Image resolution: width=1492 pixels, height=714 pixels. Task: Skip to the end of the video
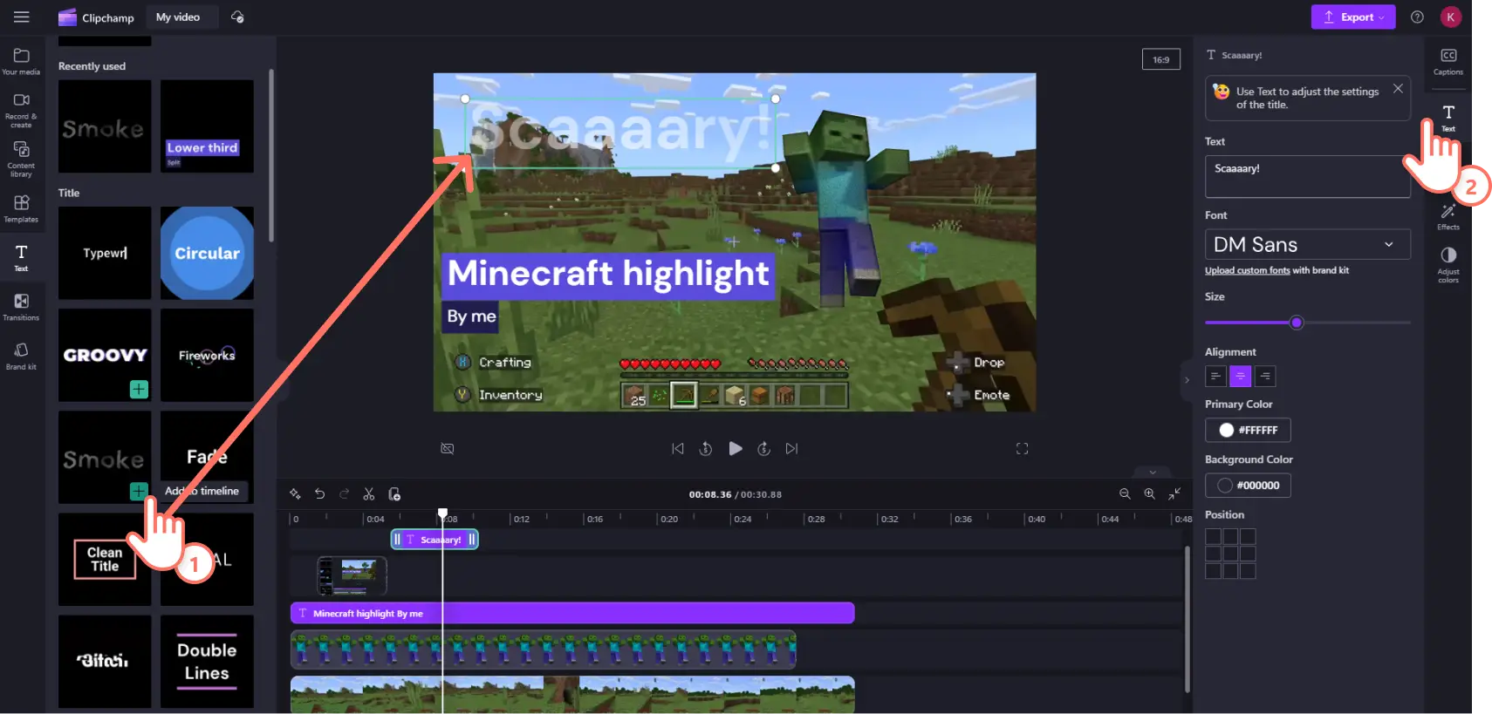click(x=791, y=448)
